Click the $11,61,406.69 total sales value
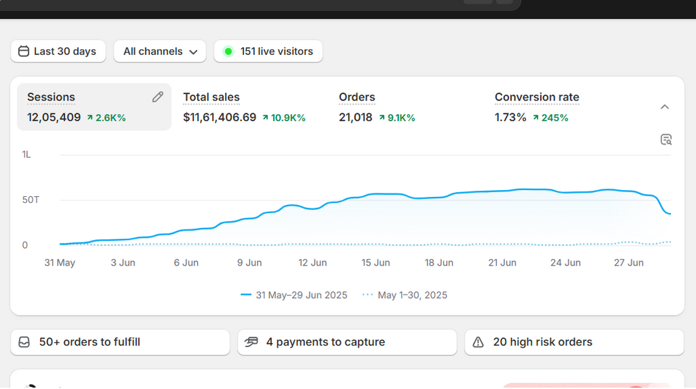Viewport: 696px width, 389px height. pos(220,117)
